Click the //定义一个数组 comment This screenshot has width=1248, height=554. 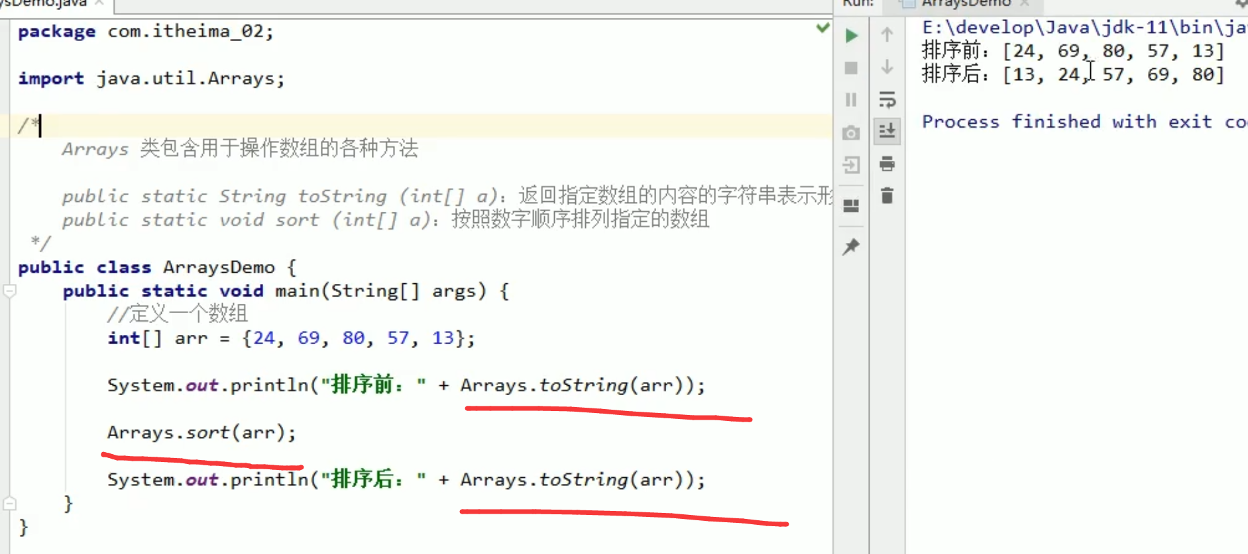point(178,314)
